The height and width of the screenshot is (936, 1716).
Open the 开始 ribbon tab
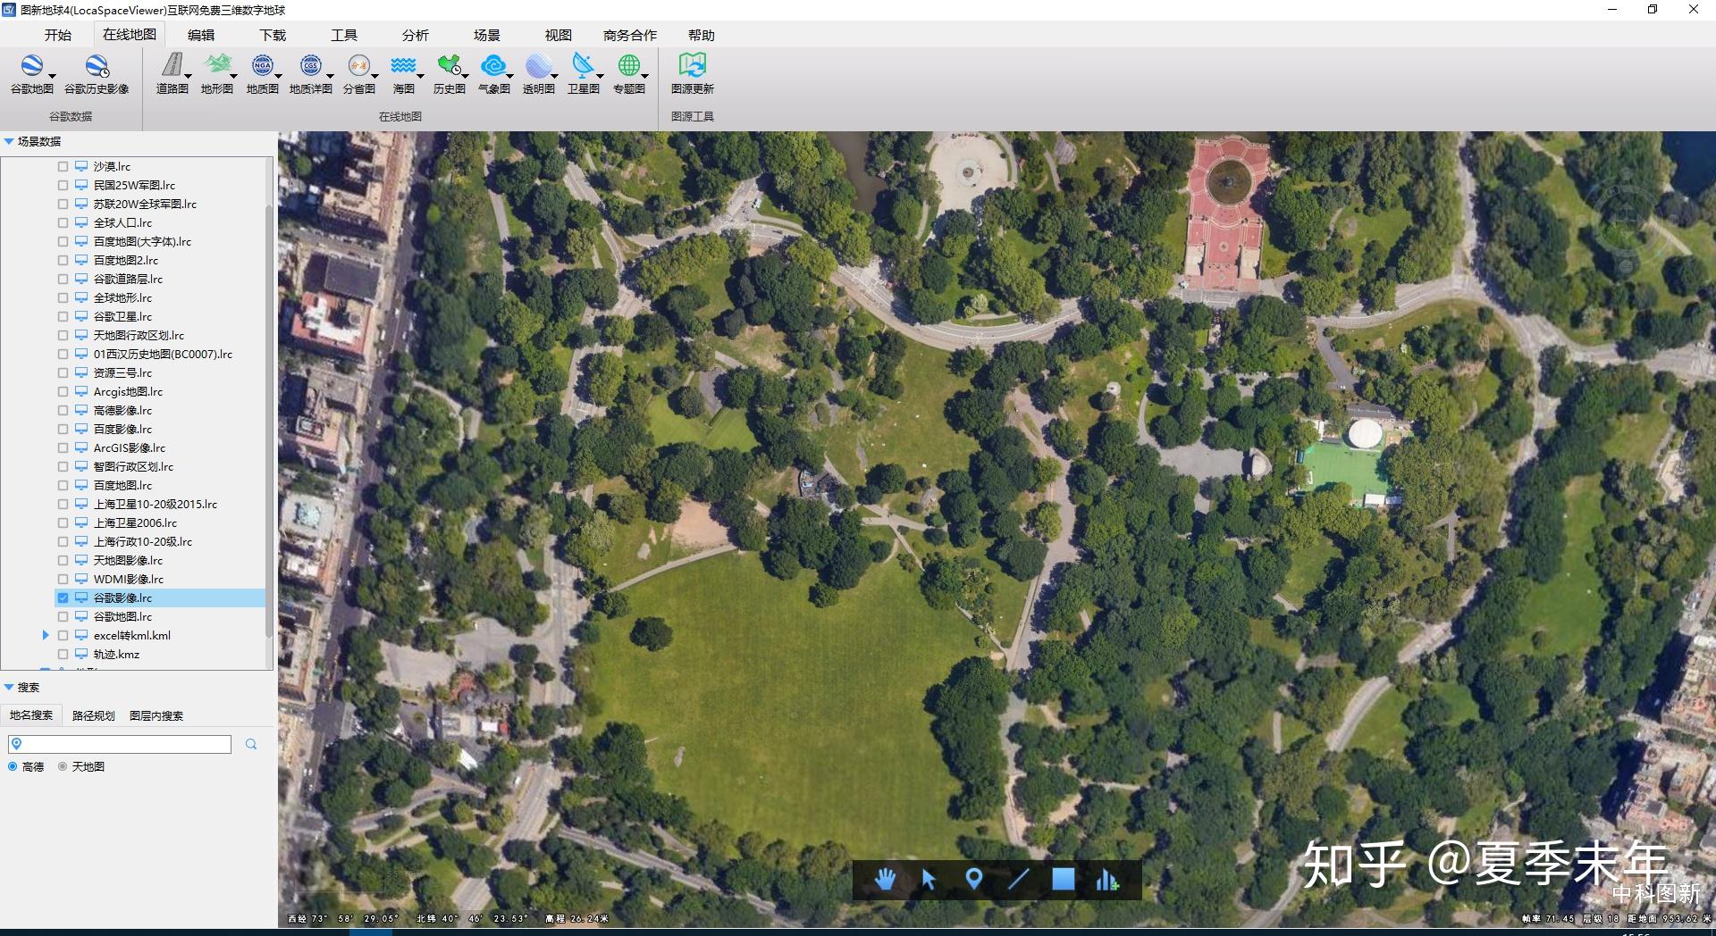tap(58, 35)
